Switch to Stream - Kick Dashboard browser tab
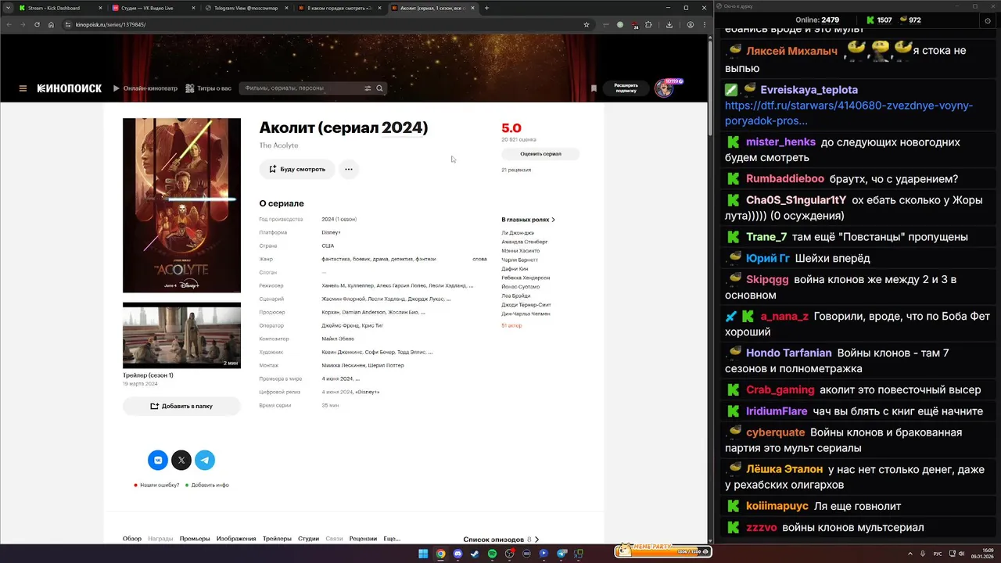 (59, 8)
